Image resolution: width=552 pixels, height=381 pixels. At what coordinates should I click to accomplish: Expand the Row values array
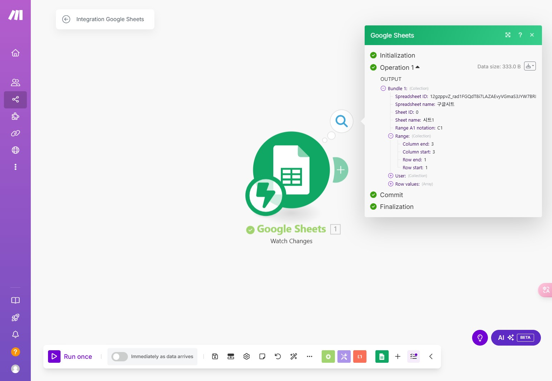pos(391,184)
